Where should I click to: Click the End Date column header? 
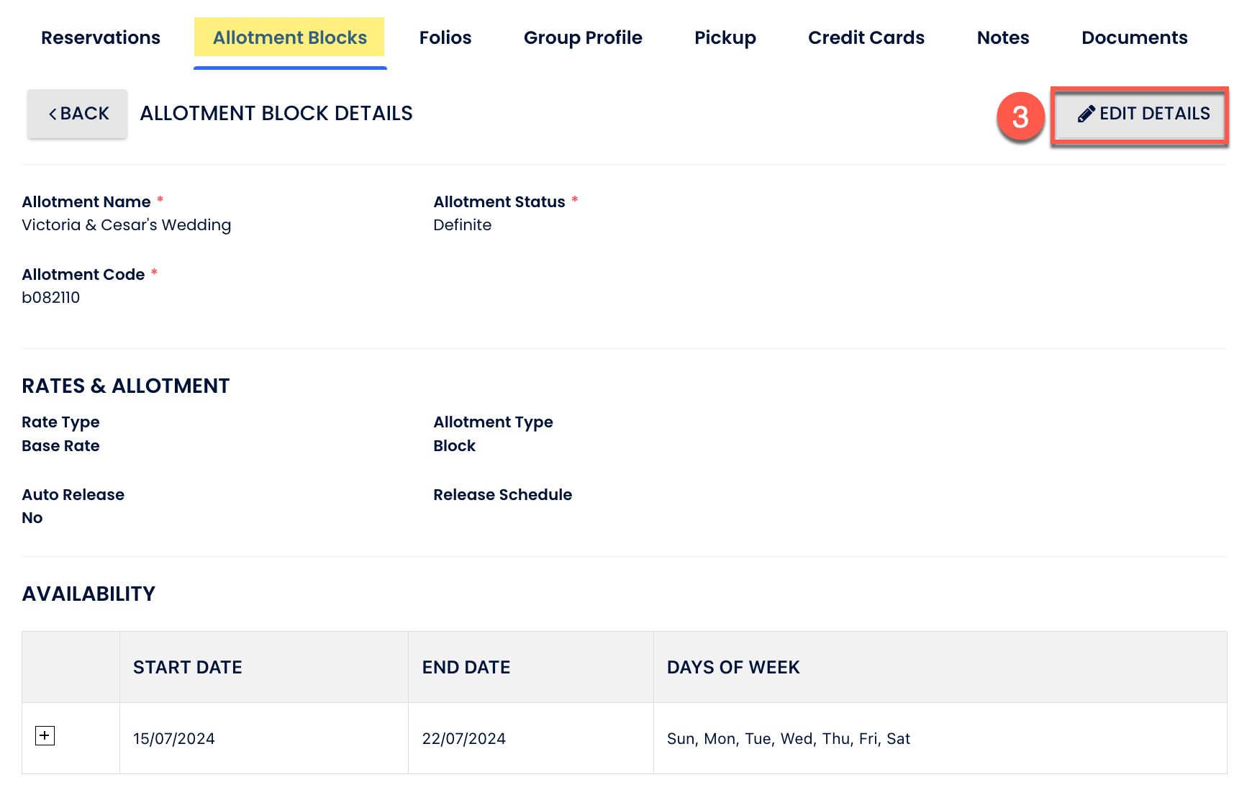(x=466, y=667)
